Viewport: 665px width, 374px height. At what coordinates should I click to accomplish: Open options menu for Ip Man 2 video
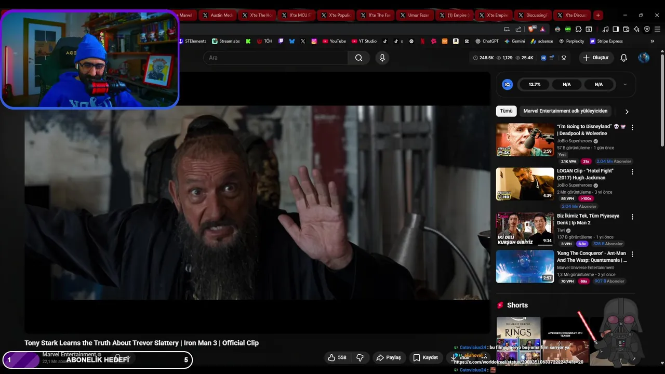click(632, 217)
